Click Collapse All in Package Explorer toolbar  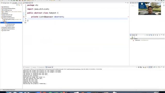17,5
